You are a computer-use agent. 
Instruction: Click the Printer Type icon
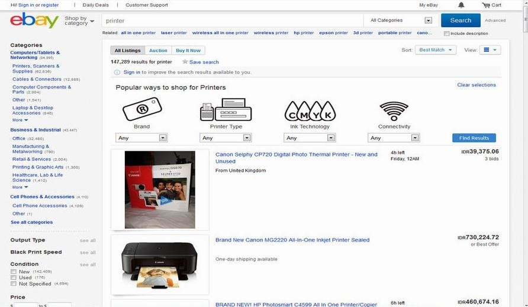click(x=226, y=109)
